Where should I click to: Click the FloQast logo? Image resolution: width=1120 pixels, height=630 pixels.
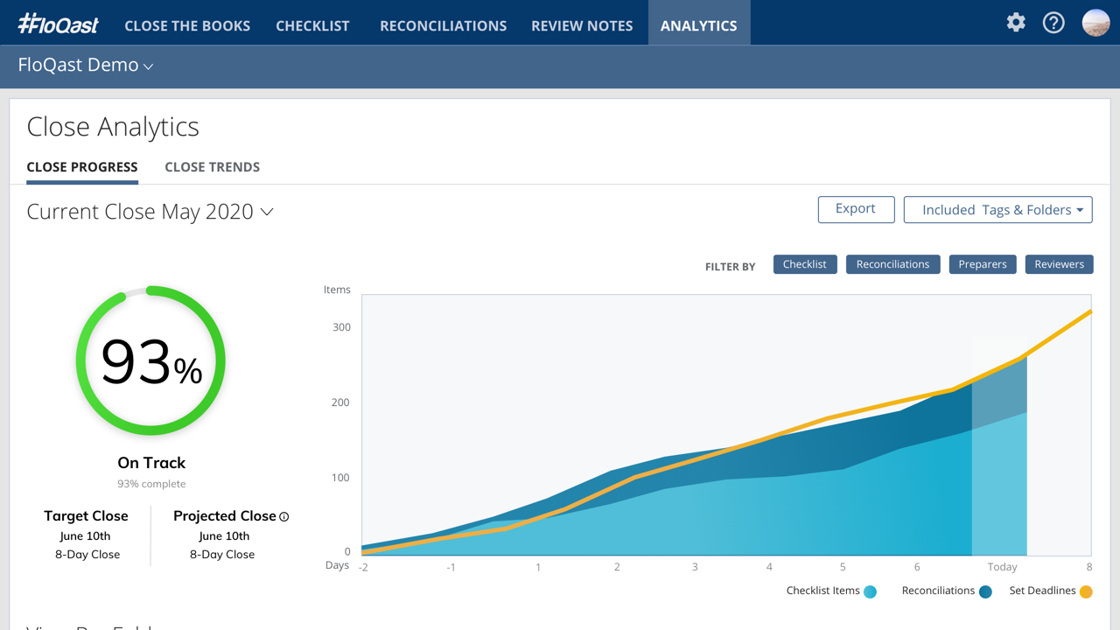(59, 24)
